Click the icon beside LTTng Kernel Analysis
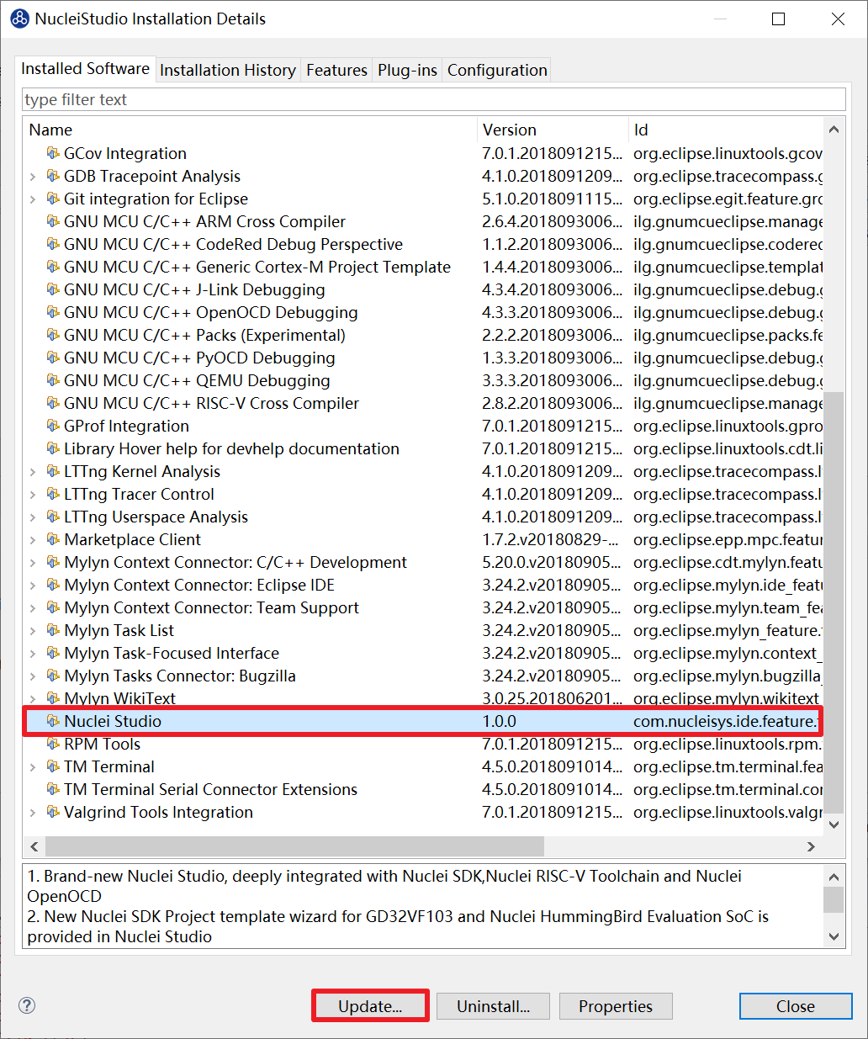 [x=53, y=471]
